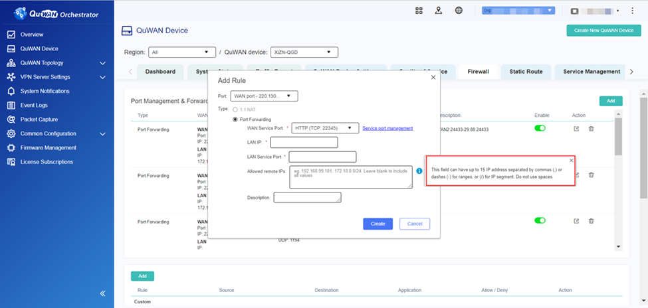Screen dimensions: 648x308
Task: Delete the third Port Forwarding rule
Action: coord(591,221)
